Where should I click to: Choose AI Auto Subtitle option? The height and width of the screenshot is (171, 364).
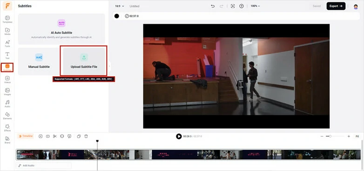(61, 29)
